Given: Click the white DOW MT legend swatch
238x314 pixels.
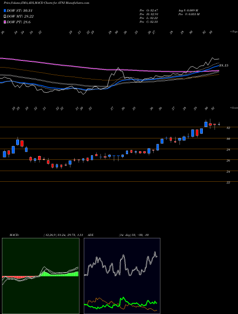Looking at the screenshot, I should click(x=5, y=17).
